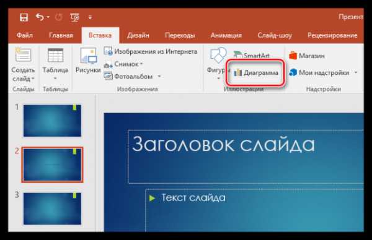Viewport: 372px width, 240px height.
Task: Open the Создать слайд dropdown arrow
Action: coord(33,79)
